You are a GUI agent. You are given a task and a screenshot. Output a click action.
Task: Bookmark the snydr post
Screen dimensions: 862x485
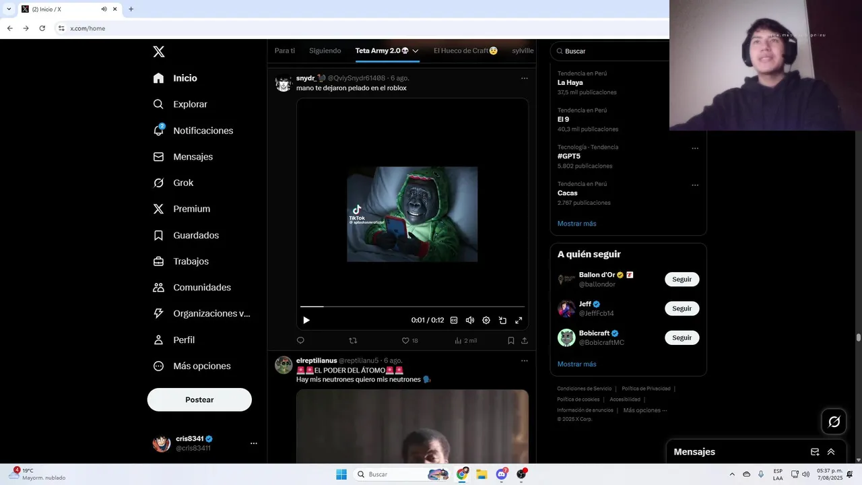(511, 341)
